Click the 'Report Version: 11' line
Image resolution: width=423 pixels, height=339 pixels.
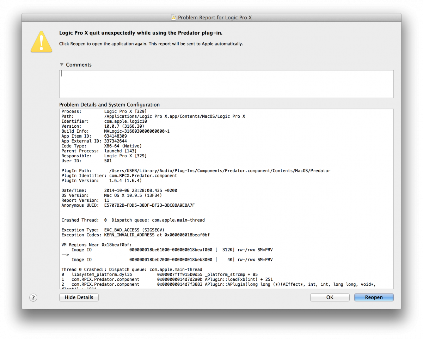tap(85, 200)
